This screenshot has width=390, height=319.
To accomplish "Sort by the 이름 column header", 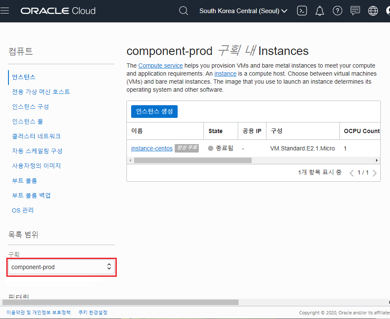I will point(165,131).
